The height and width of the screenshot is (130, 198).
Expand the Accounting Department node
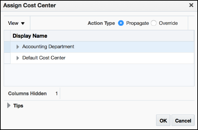coord(18,47)
